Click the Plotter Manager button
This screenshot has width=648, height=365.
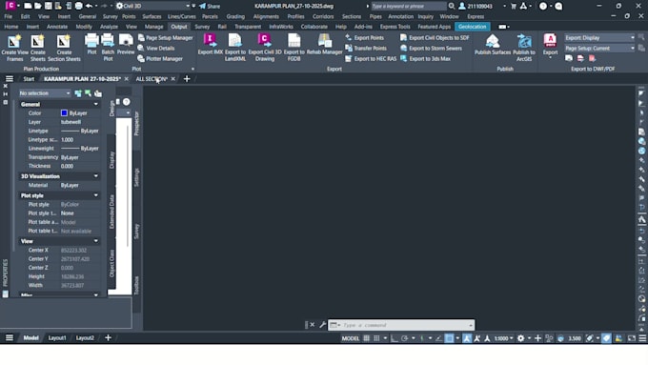click(160, 59)
